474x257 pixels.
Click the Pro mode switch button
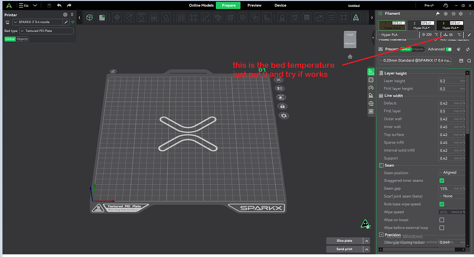point(429,5)
